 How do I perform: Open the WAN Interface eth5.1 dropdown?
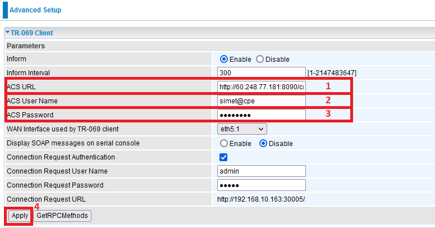point(242,129)
